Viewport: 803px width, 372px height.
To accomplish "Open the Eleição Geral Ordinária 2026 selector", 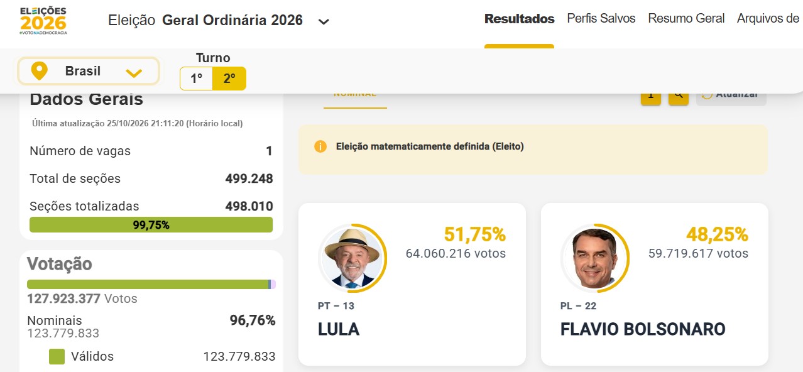I will (219, 20).
